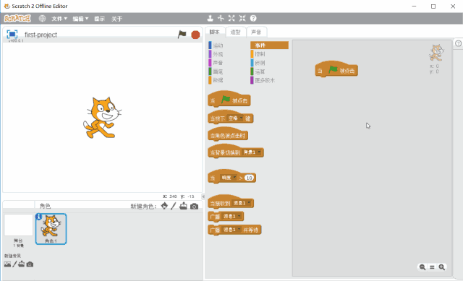
Task: Switch to the 造型 tab
Action: point(235,32)
